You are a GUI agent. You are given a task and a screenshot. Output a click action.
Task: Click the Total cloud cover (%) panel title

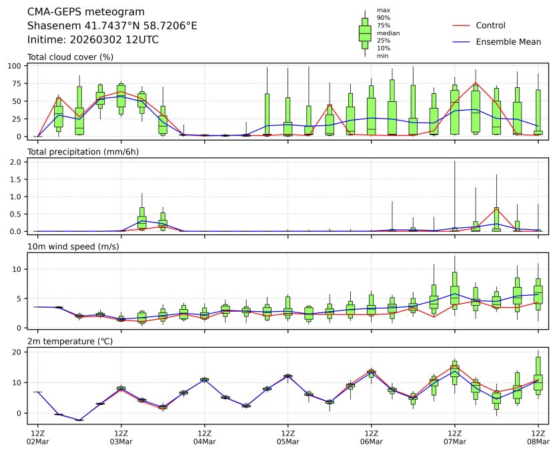[70, 57]
